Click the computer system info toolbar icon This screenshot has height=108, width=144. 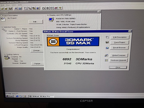point(16,8)
